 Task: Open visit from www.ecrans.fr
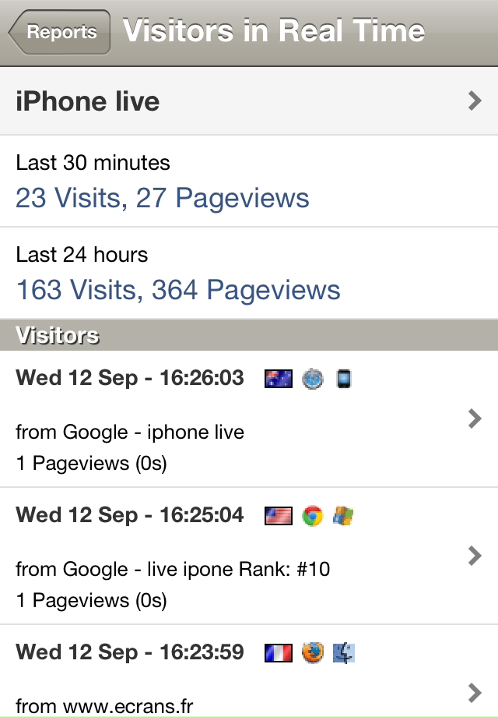249,671
